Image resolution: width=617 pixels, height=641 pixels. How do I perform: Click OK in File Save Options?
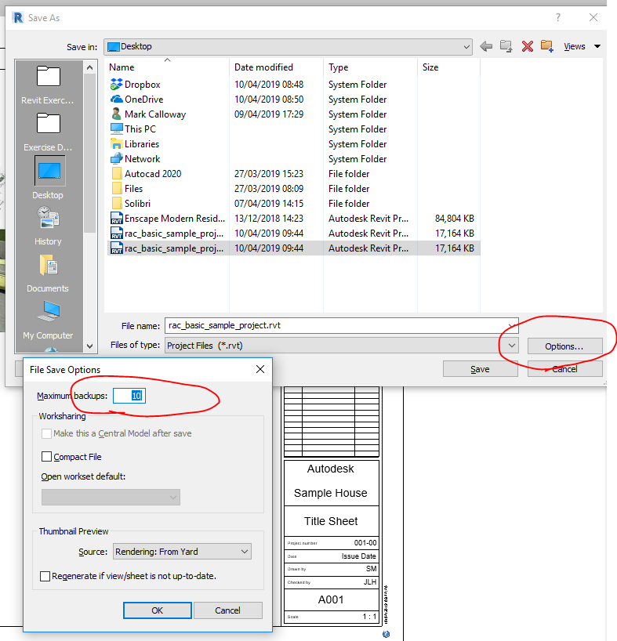point(158,610)
